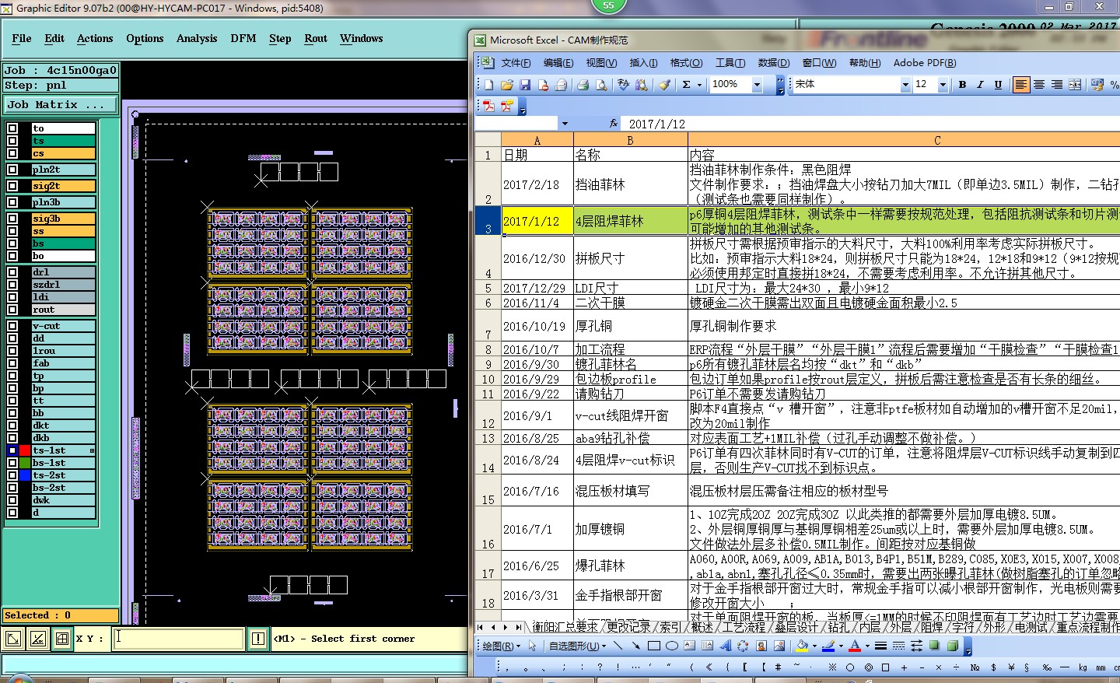Click the Format Painter brush icon
1120x683 pixels.
point(664,85)
